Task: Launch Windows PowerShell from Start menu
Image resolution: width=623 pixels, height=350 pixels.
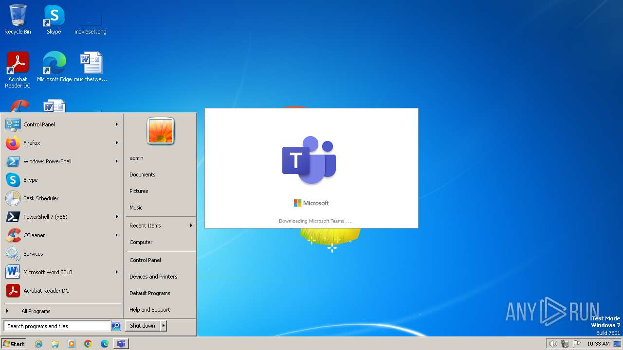Action: click(62, 161)
